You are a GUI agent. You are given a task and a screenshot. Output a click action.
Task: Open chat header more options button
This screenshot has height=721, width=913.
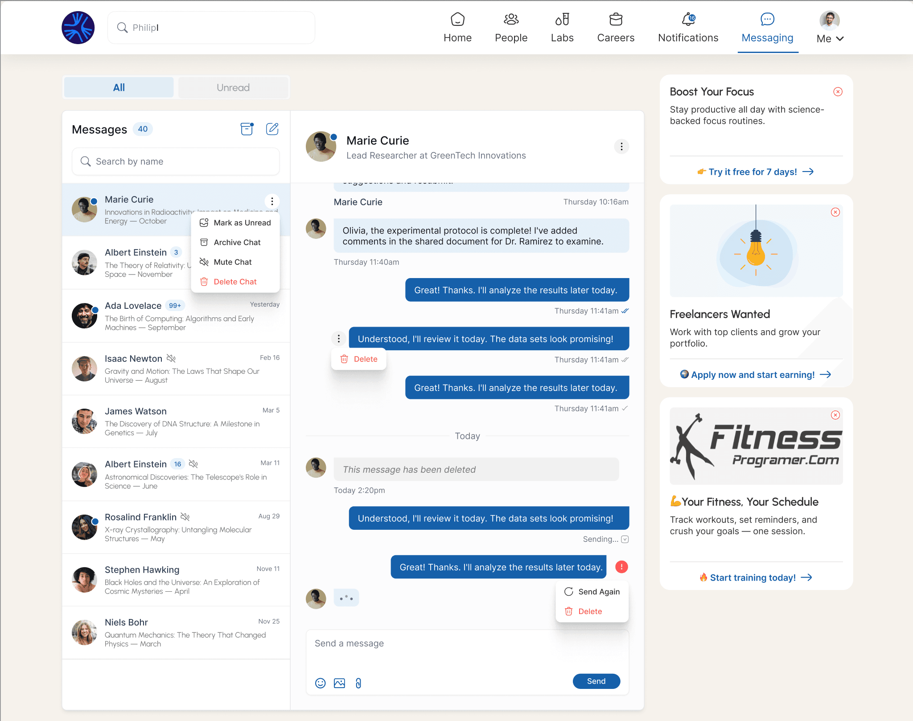pos(621,147)
